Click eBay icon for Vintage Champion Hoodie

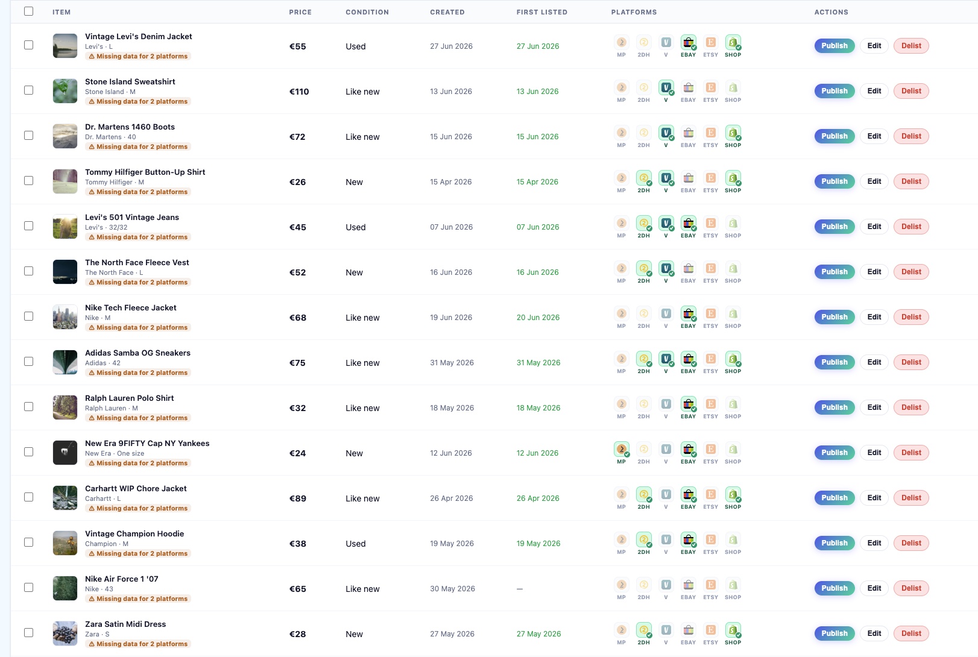click(688, 539)
